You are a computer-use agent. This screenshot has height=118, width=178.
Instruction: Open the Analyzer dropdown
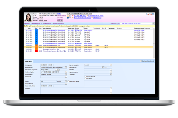click(111, 75)
